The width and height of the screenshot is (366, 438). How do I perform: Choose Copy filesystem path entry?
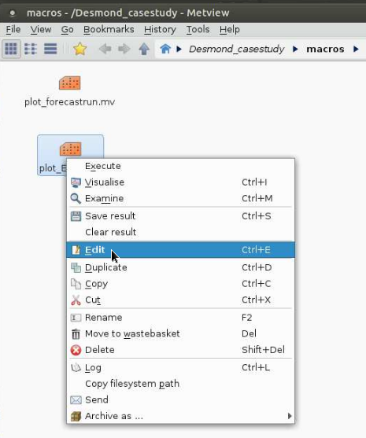(180, 384)
